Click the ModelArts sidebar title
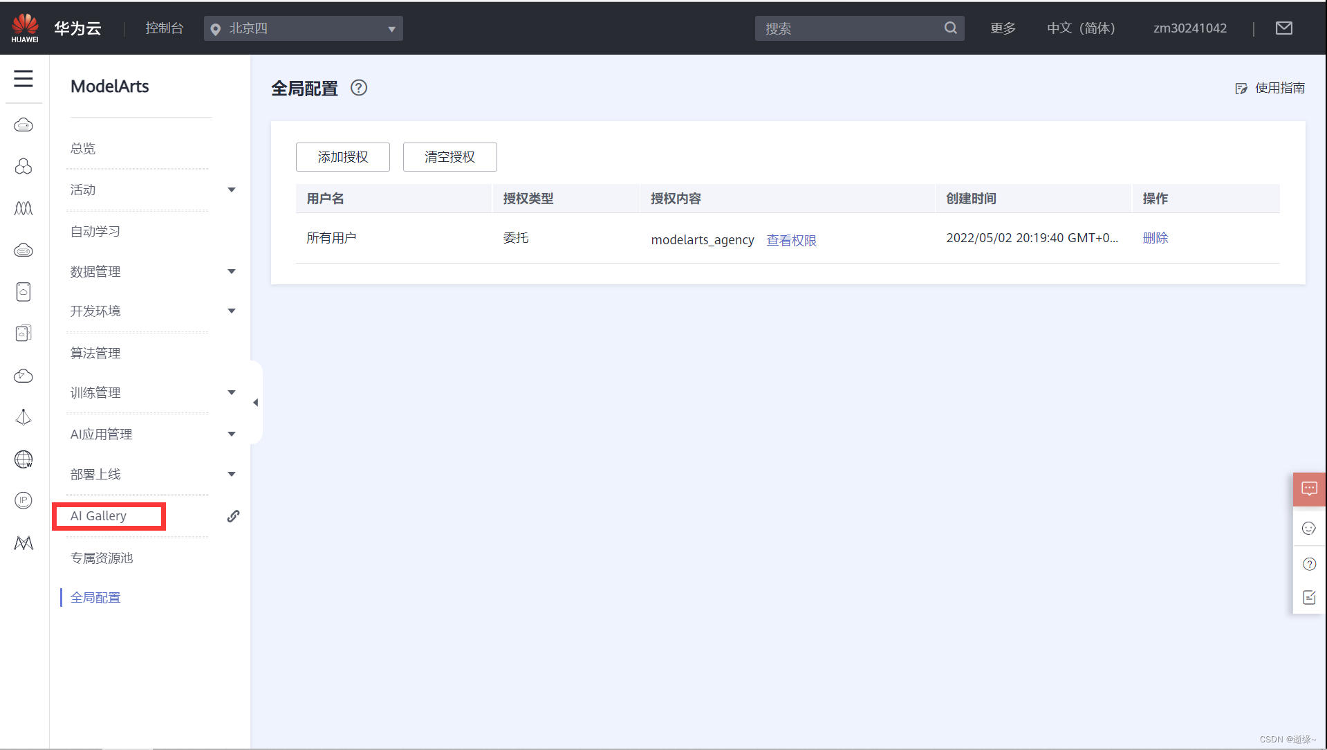The width and height of the screenshot is (1327, 750). click(x=110, y=86)
